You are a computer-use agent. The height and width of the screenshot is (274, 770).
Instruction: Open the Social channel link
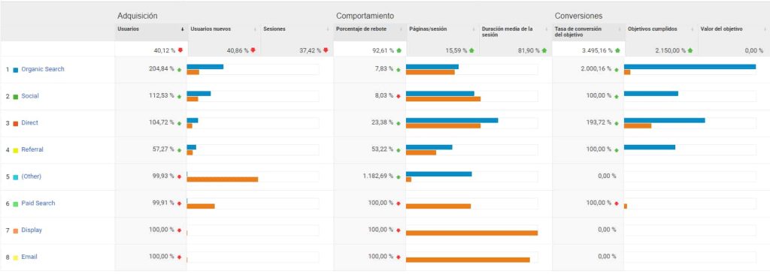(x=30, y=96)
